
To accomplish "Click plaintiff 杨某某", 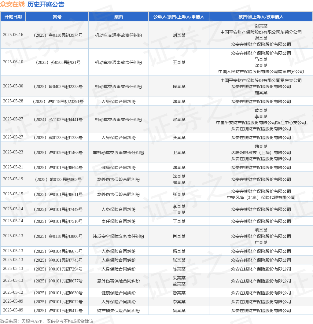I will 179,252.
